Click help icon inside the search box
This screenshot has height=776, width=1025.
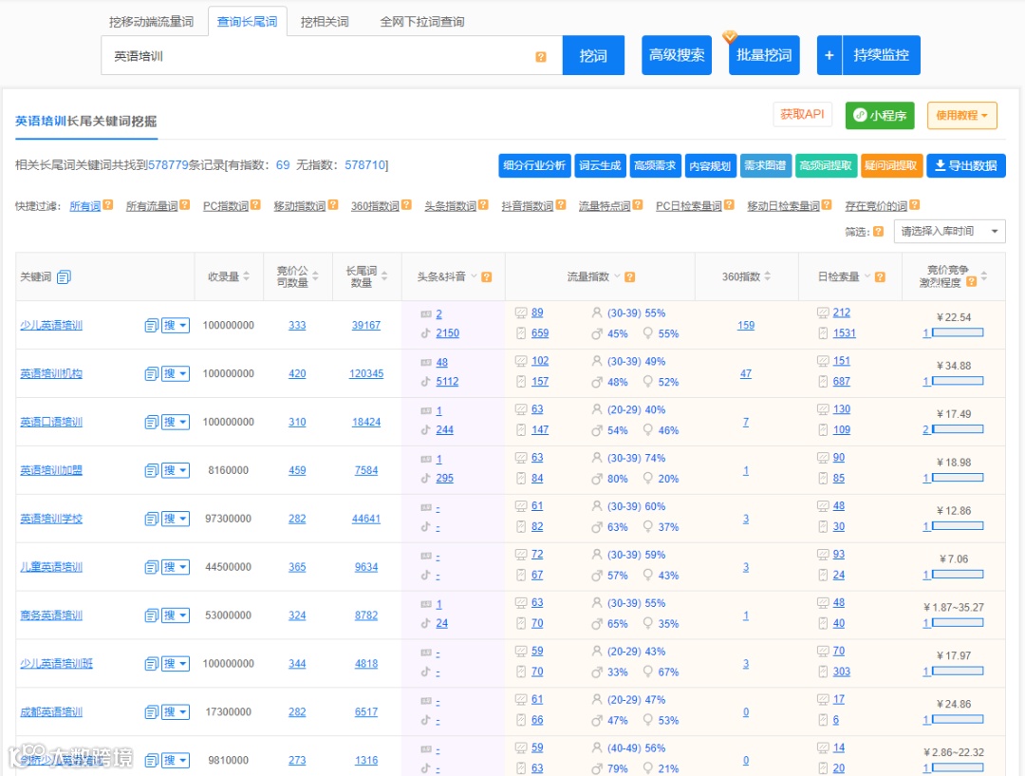541,57
